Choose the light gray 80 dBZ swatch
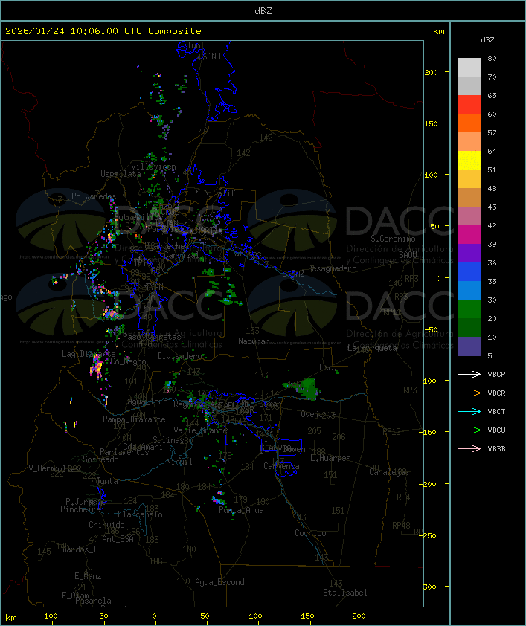The width and height of the screenshot is (526, 626). [x=469, y=68]
